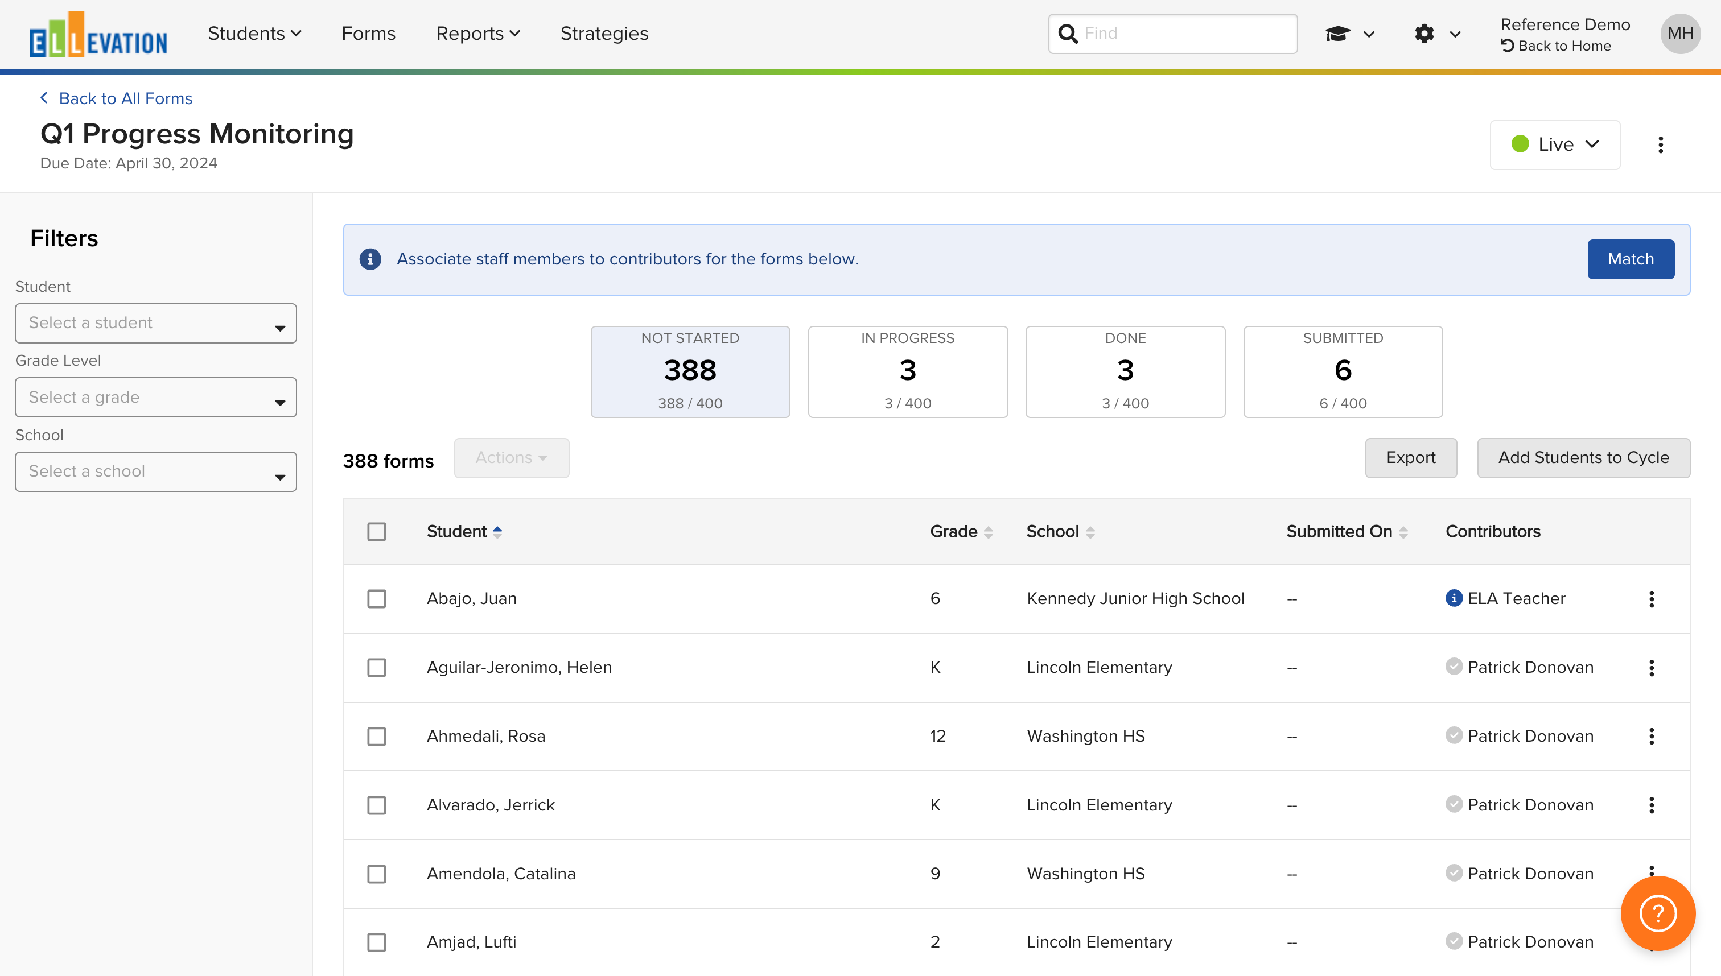Open the Strategies nav item
Screen dimensions: 1721x976
pos(604,34)
